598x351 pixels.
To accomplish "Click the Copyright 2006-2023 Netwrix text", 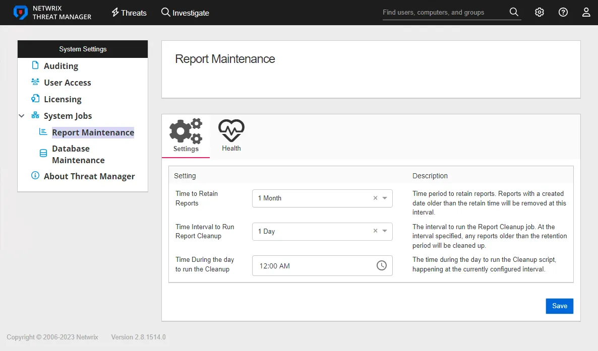I will [x=52, y=337].
